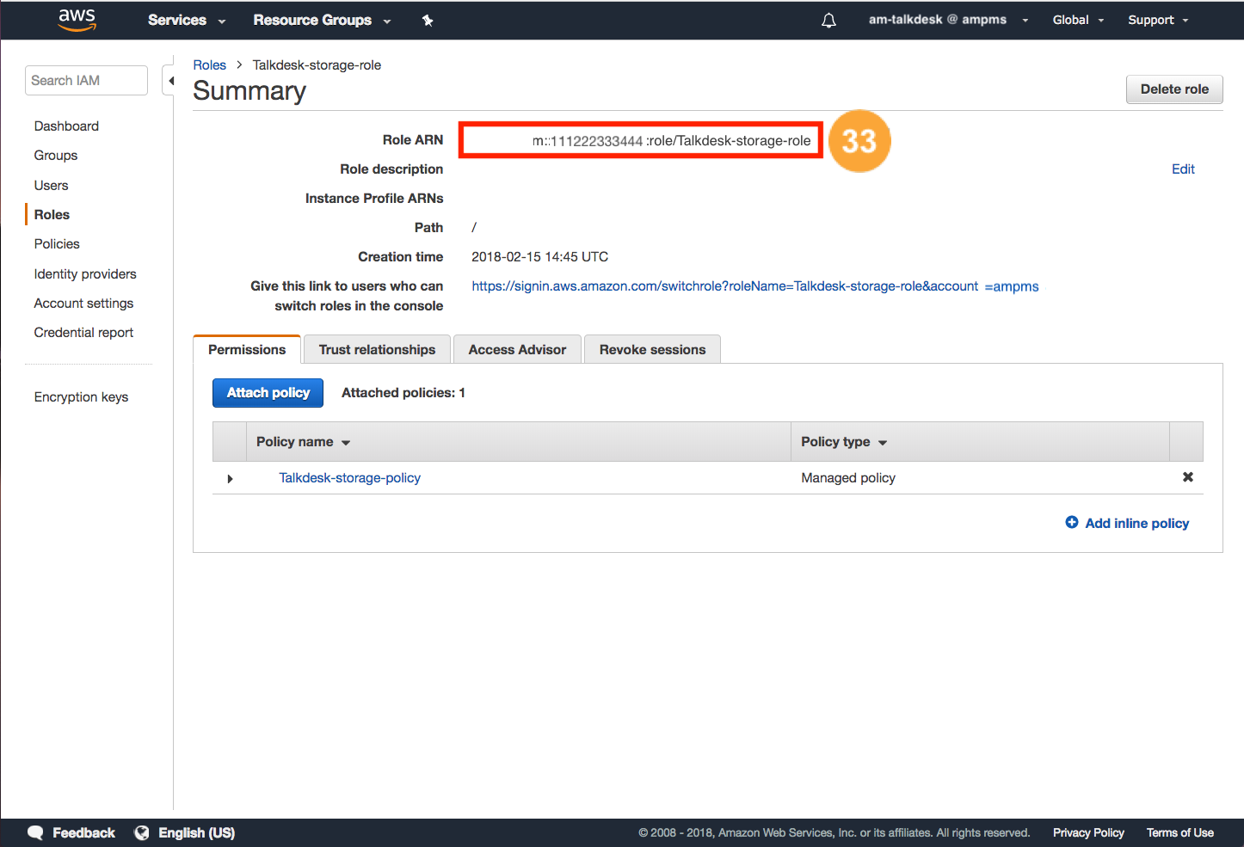Open the Resource Groups dropdown
1244x847 pixels.
coord(322,20)
